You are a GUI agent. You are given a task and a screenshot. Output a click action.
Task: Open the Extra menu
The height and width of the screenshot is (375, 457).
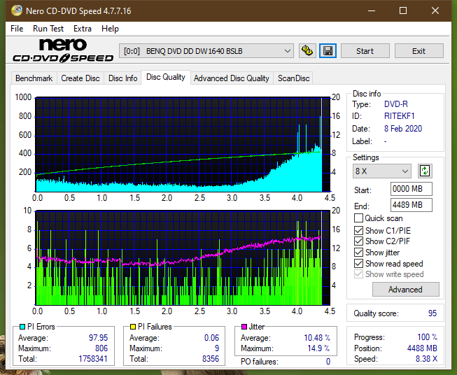[83, 29]
